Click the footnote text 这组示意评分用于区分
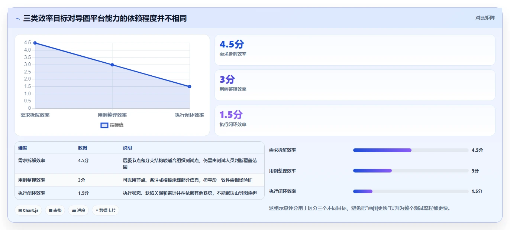The image size is (510, 230). pyautogui.click(x=360, y=208)
